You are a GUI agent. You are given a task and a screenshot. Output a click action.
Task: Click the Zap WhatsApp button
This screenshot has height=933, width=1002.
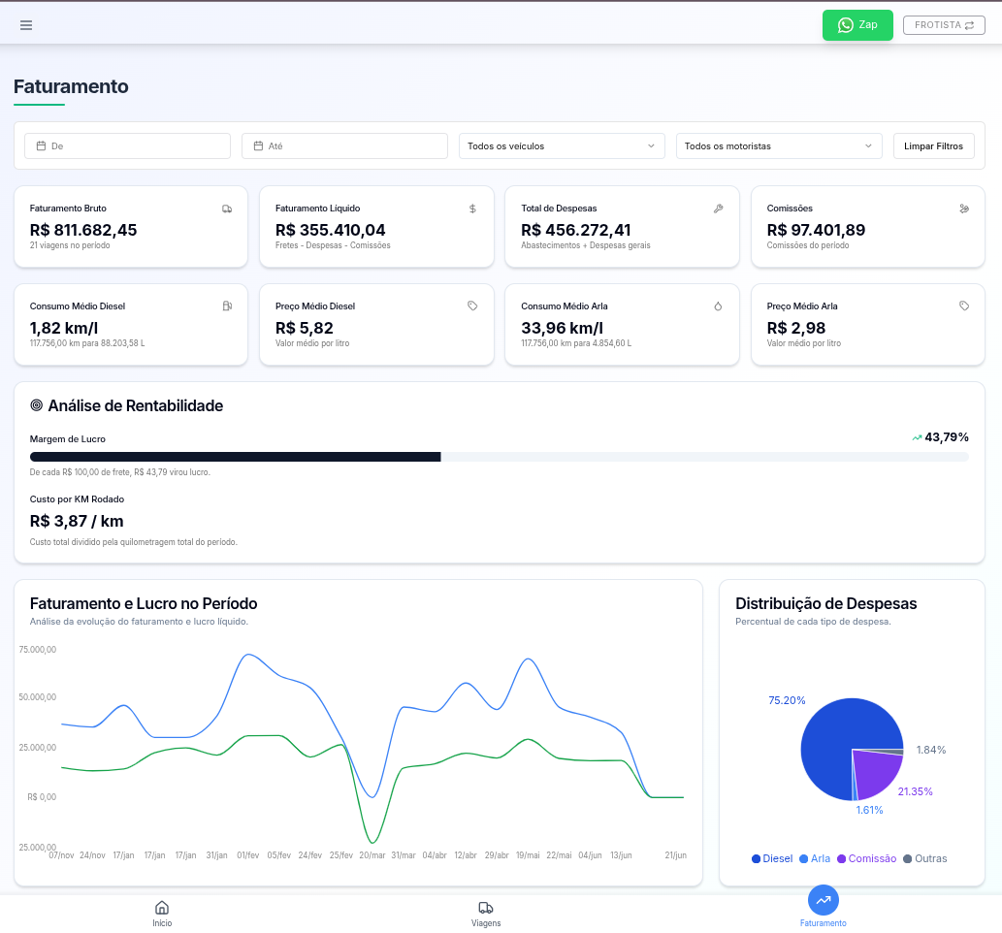click(x=857, y=24)
